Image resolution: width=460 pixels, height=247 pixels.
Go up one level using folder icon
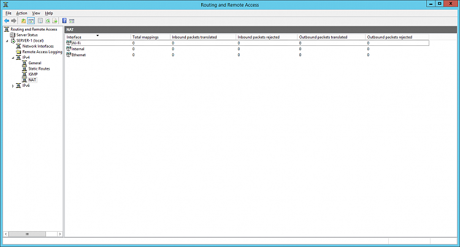coord(23,21)
